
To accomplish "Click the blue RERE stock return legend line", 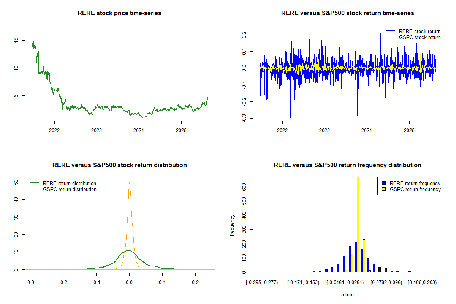I will point(390,31).
